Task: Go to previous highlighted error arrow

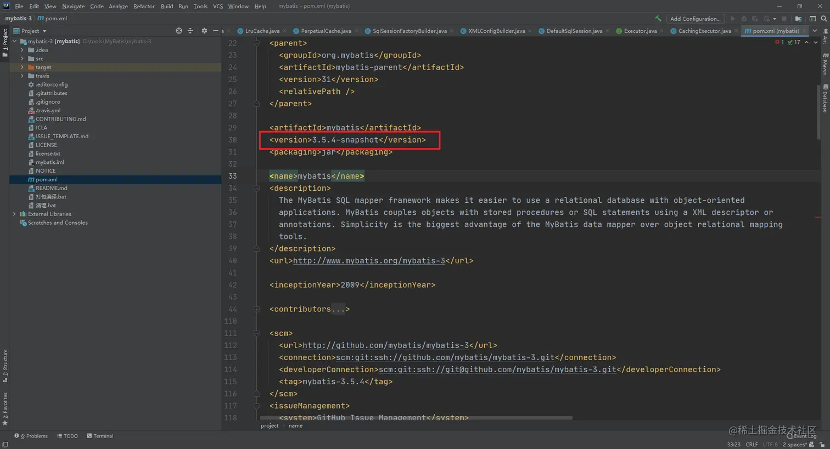Action: [x=806, y=42]
